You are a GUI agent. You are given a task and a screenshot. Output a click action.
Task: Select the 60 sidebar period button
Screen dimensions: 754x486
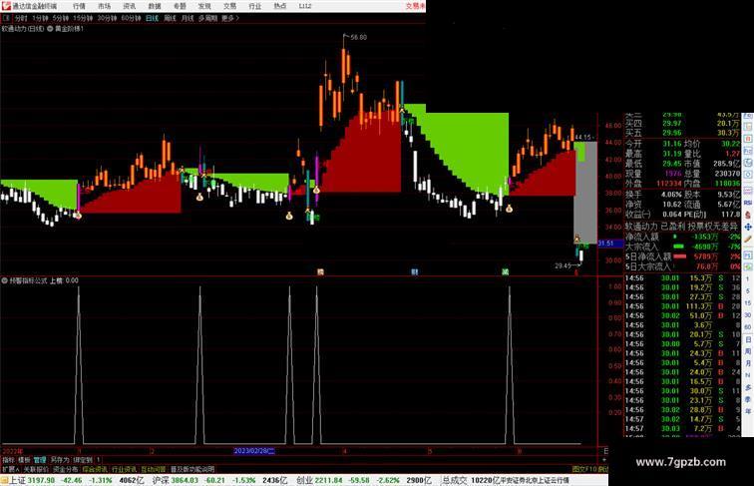[748, 327]
